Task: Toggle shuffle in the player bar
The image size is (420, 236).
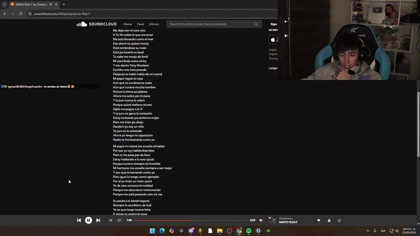Action: coord(110,220)
